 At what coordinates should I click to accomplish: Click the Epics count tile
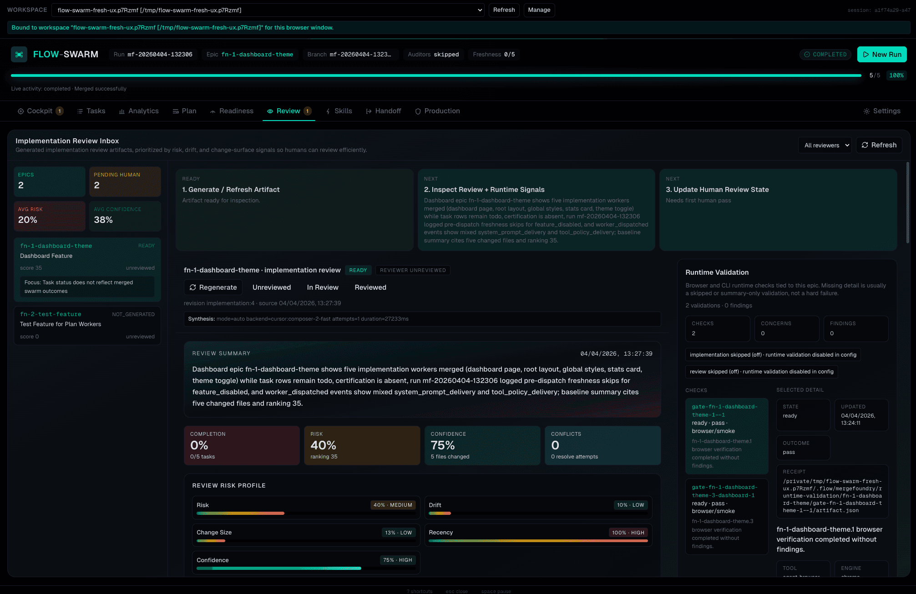pyautogui.click(x=49, y=181)
